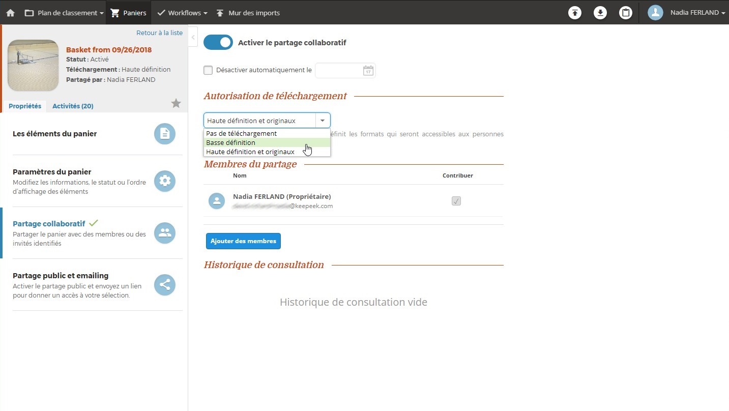The width and height of the screenshot is (729, 411).
Task: Open the calendar date picker icon
Action: [x=368, y=70]
